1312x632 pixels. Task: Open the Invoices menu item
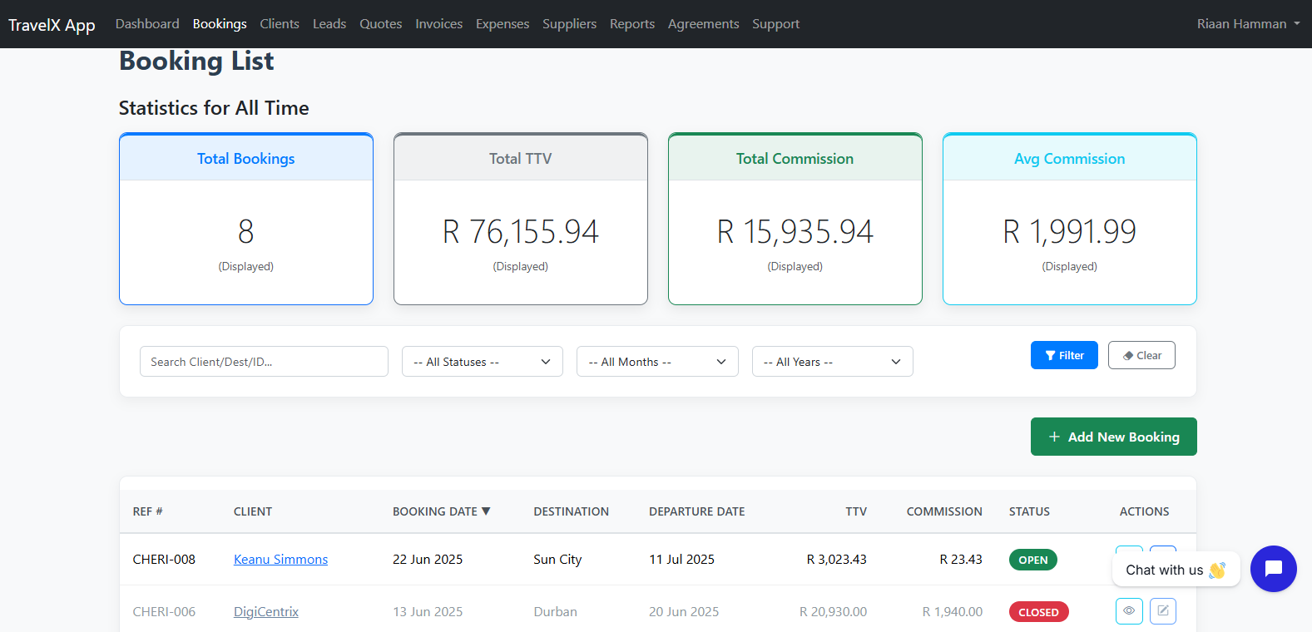pyautogui.click(x=438, y=24)
